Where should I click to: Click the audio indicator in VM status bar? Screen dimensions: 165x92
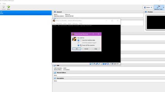(95, 64)
